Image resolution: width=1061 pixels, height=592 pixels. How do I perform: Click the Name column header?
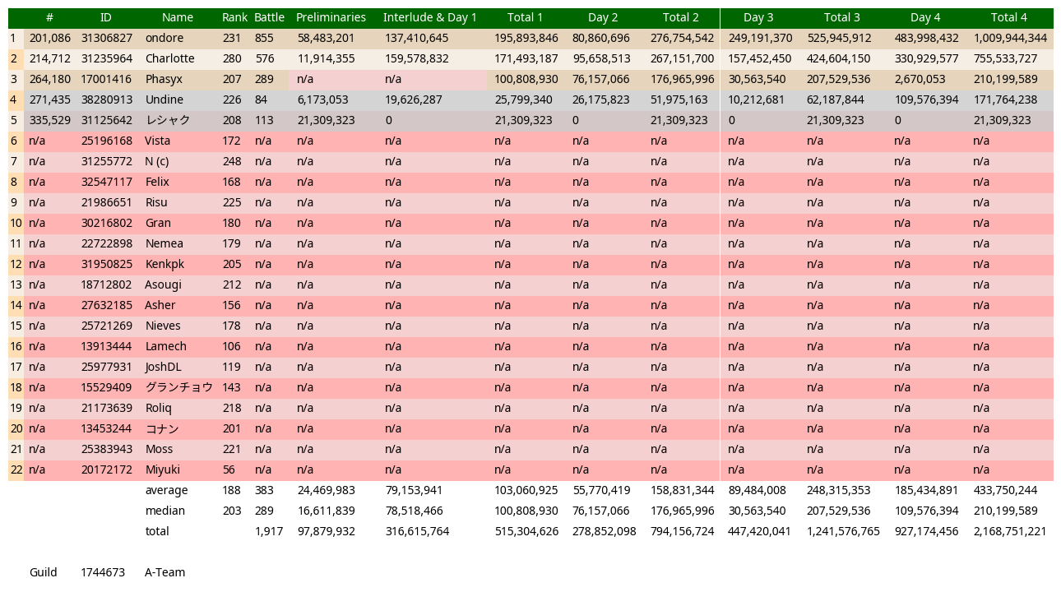(x=178, y=17)
